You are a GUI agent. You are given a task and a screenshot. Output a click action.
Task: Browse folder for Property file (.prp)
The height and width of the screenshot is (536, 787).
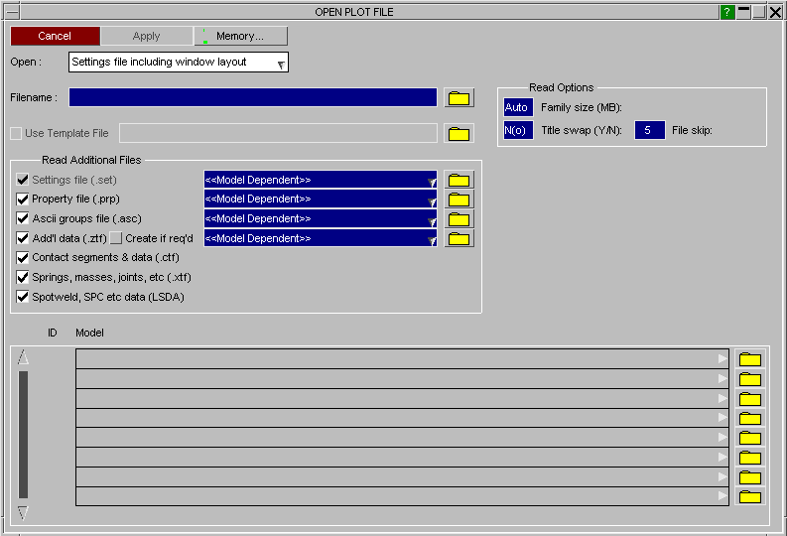(x=459, y=200)
